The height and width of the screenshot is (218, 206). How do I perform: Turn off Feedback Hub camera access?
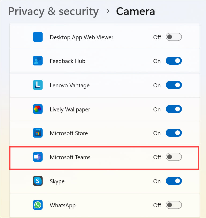pos(174,61)
